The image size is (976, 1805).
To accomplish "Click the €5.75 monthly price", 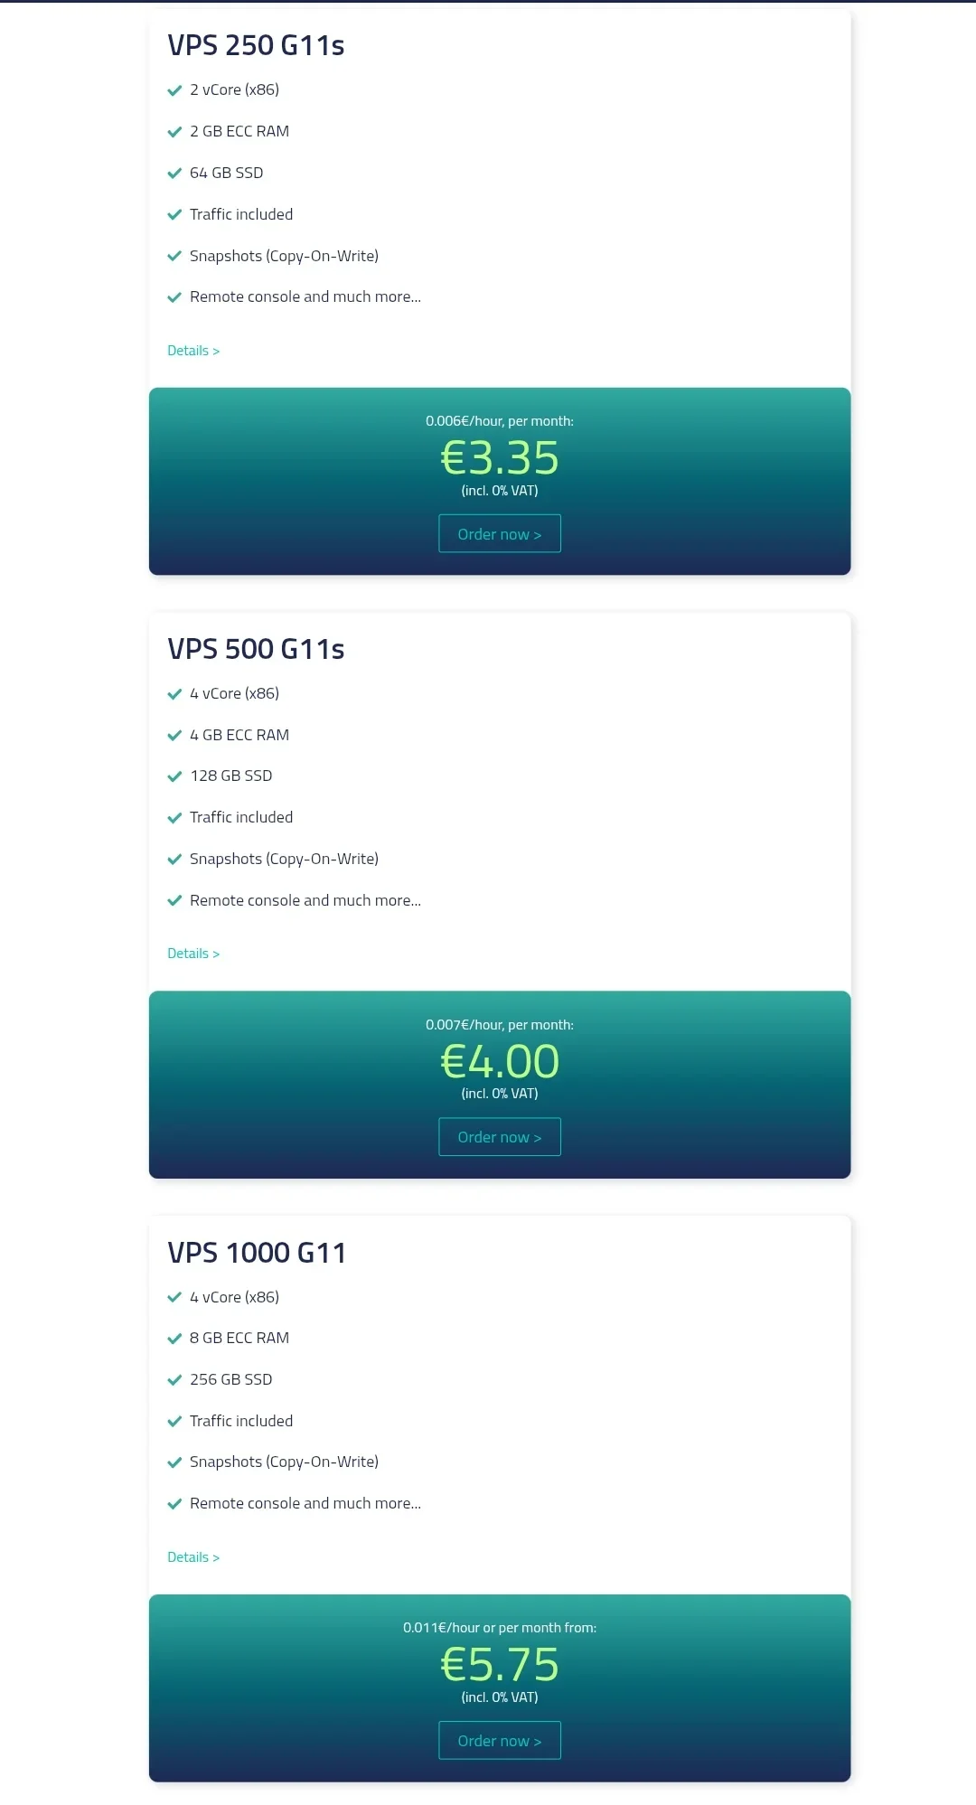I will (x=500, y=1665).
